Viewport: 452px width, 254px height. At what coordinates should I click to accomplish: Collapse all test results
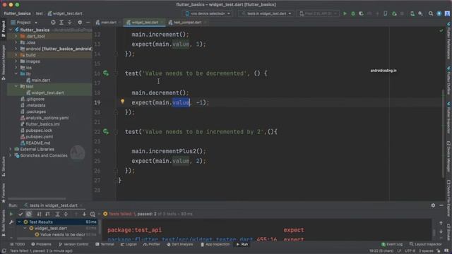66,214
